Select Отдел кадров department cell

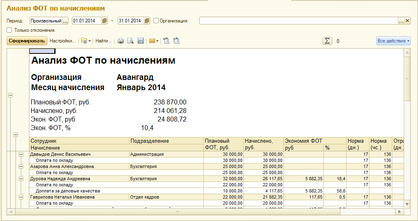(167, 197)
